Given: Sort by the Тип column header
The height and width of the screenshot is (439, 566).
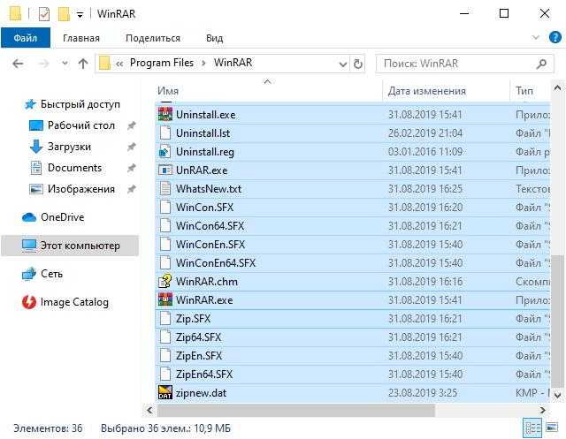Looking at the screenshot, I should [x=524, y=91].
